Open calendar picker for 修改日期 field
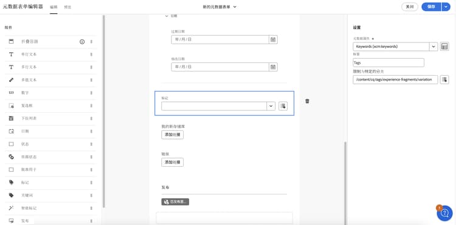This screenshot has width=456, height=225. [x=273, y=67]
